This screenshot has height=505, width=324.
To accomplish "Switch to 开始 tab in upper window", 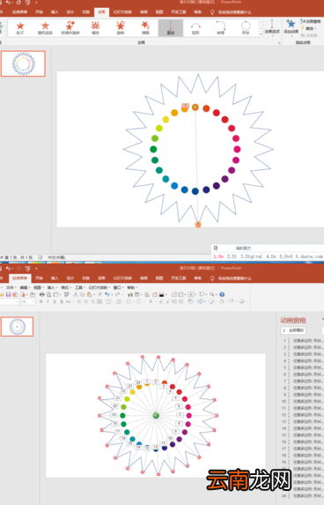I will (x=40, y=12).
